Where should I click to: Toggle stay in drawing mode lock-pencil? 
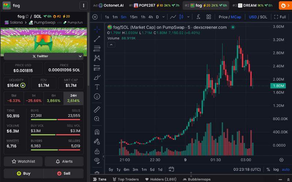[x=97, y=142]
